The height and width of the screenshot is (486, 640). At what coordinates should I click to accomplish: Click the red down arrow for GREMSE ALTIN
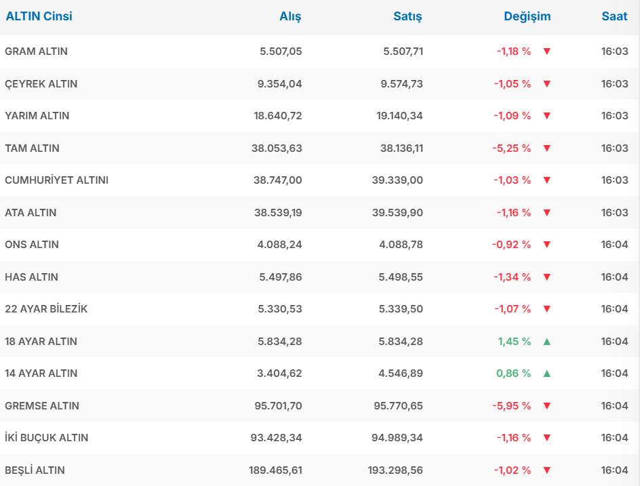546,406
